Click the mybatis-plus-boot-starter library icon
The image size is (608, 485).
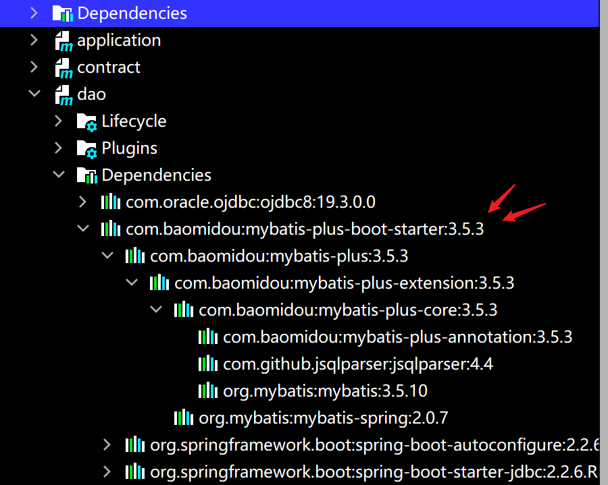[x=110, y=229]
